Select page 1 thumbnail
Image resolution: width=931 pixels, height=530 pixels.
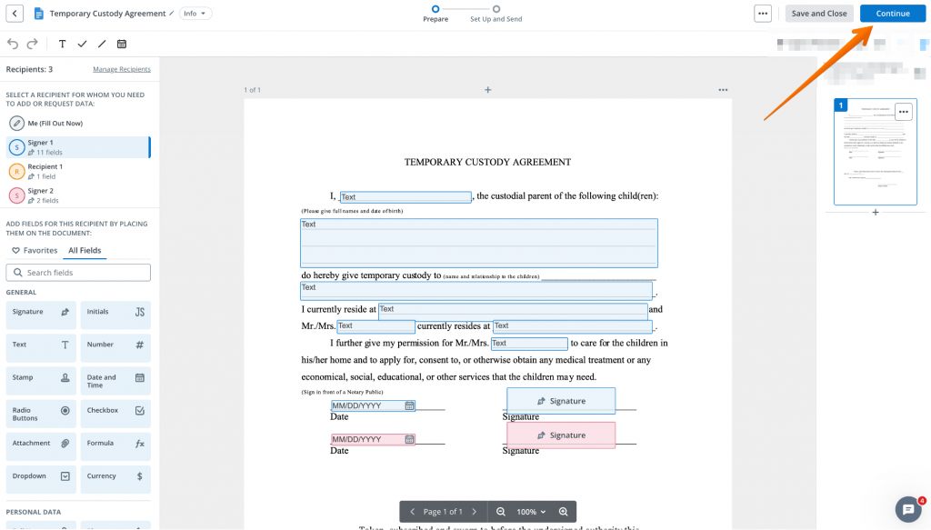(876, 152)
